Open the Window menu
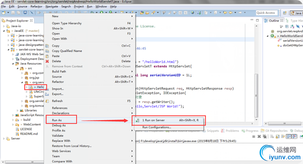 pos(101,6)
